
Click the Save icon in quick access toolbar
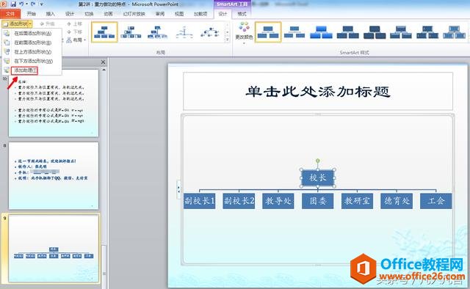click(13, 4)
